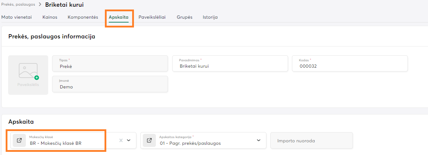Viewport: 428px width, 155px height.
Task: Open the Paveikslėliai tab
Action: pyautogui.click(x=152, y=17)
